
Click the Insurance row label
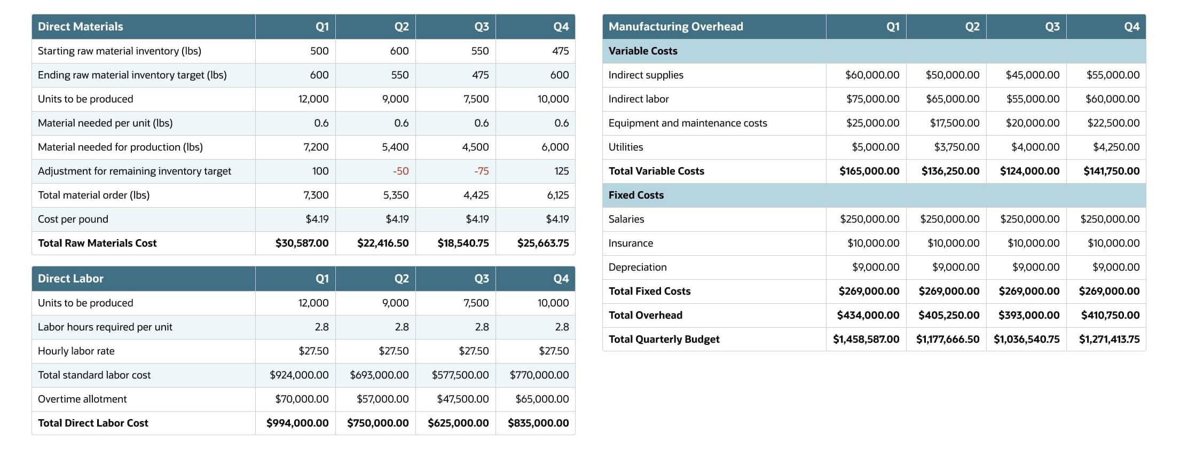631,243
